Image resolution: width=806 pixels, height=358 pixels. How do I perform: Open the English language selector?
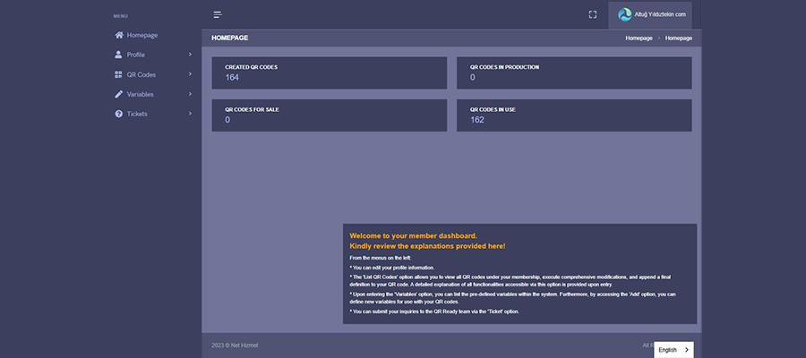pos(673,350)
